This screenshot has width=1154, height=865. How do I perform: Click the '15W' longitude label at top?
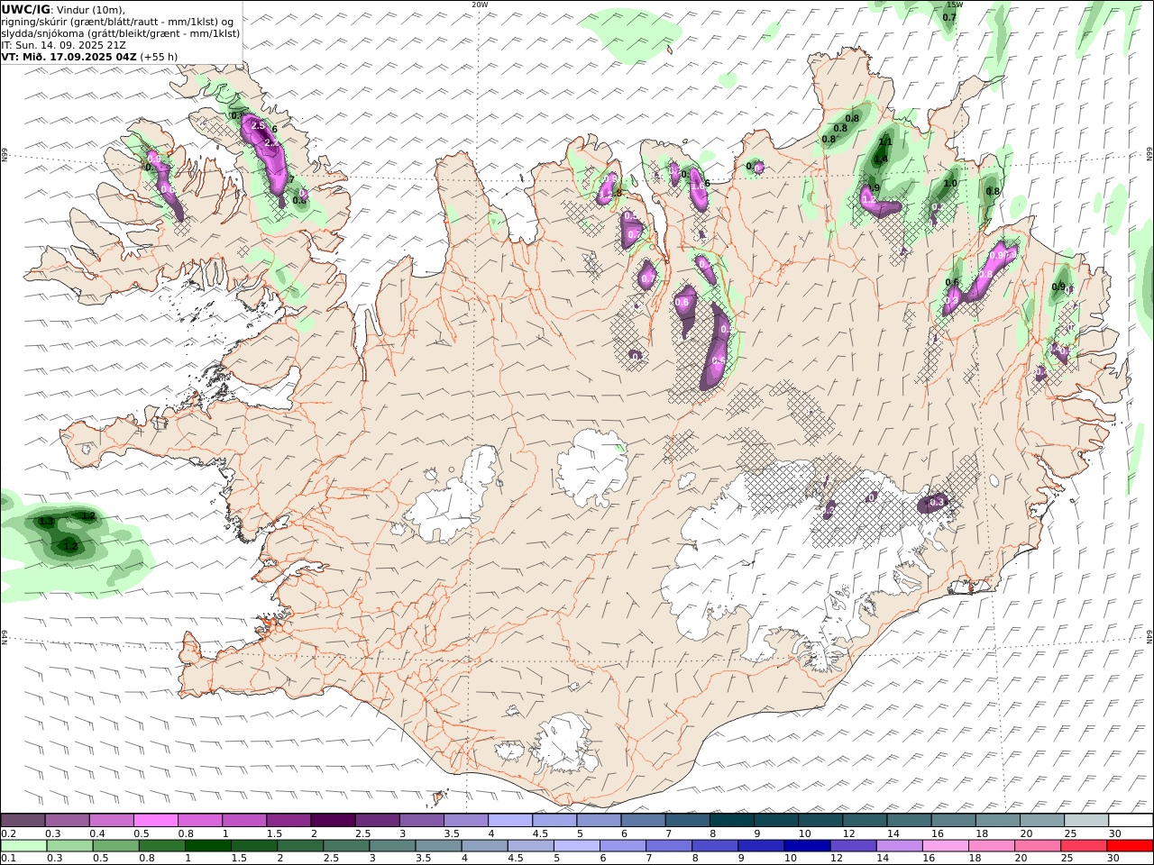(954, 5)
